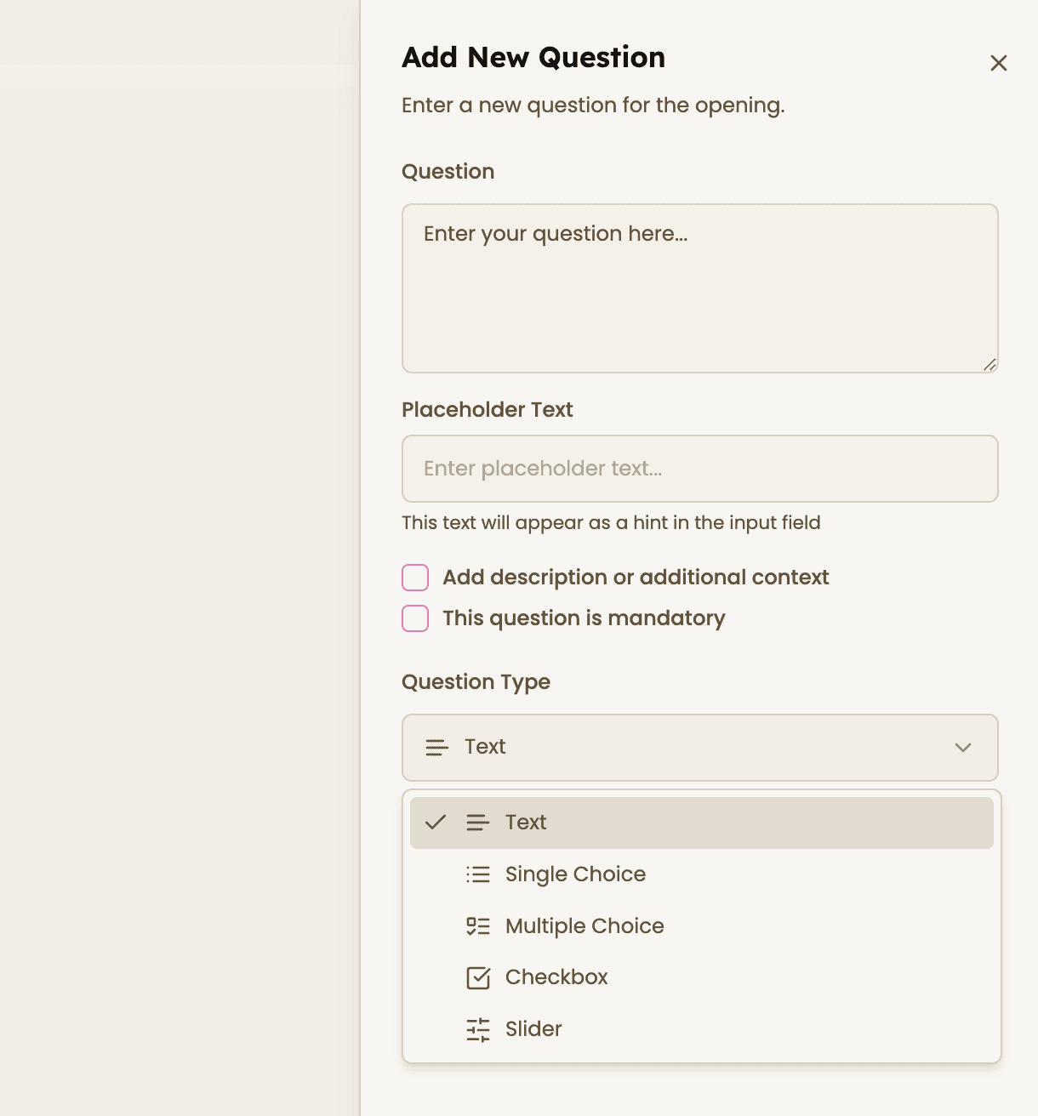Viewport: 1038px width, 1116px height.
Task: Select Multiple Choice as question type
Action: pyautogui.click(x=585, y=926)
